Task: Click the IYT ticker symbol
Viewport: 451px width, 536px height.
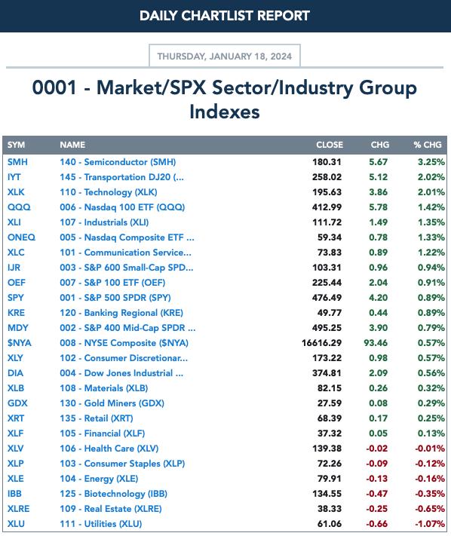Action: point(14,177)
